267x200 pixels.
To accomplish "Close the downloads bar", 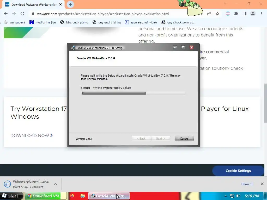I will click(262, 184).
